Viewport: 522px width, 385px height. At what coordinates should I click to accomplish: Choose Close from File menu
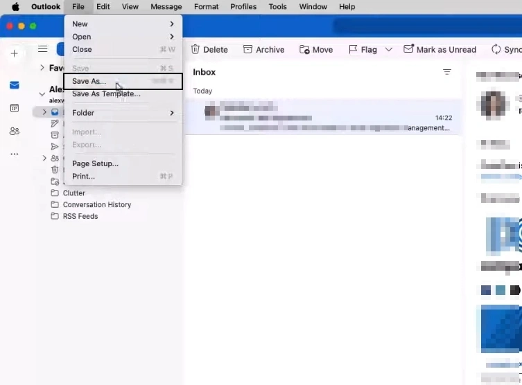pos(123,49)
